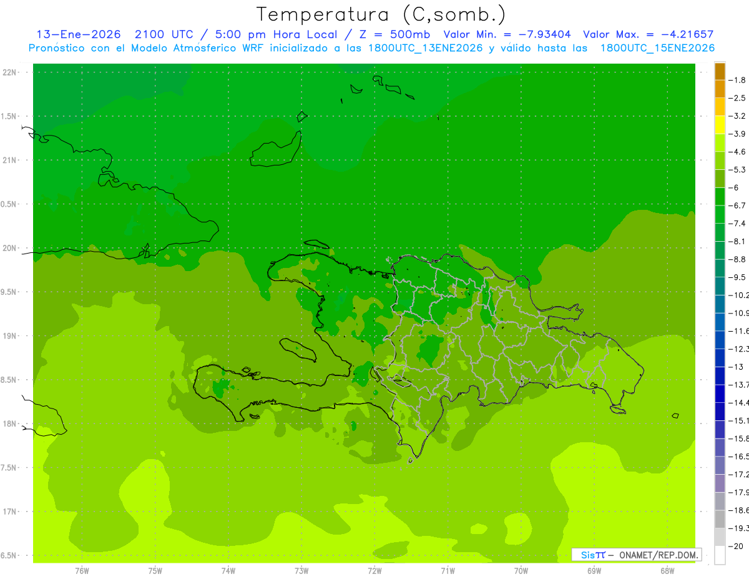Image resolution: width=749 pixels, height=579 pixels.
Task: Click 'Valor Min. = -7.93404' text
Action: pos(507,34)
